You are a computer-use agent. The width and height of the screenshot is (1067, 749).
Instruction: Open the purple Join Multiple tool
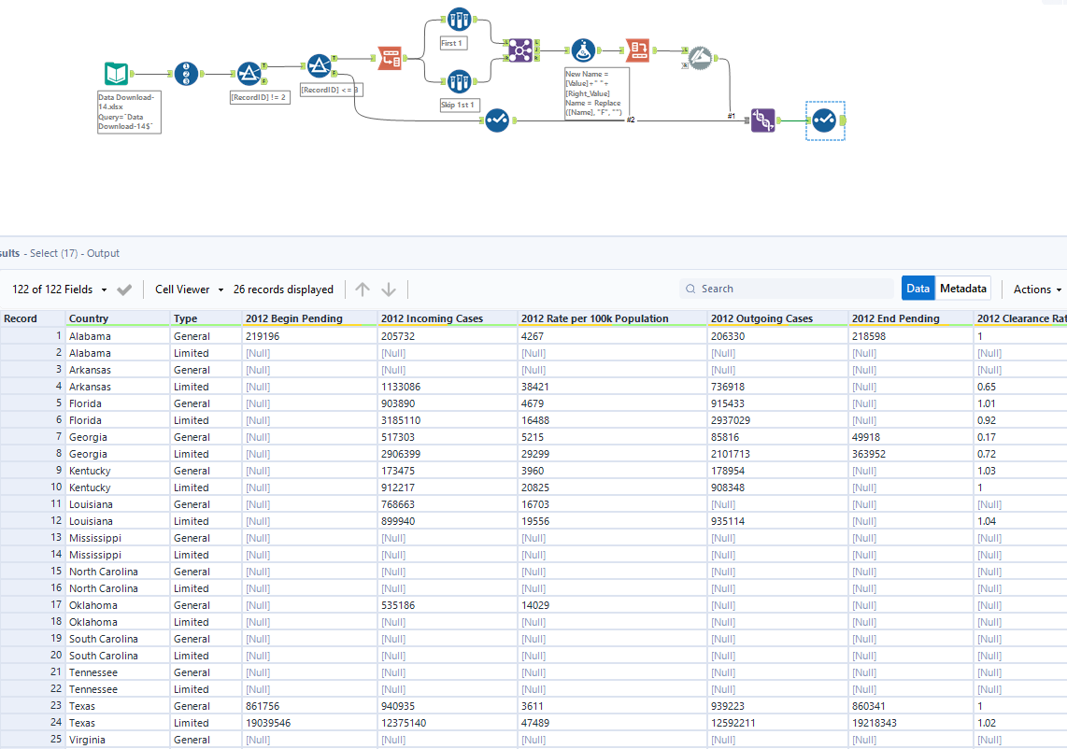[x=519, y=49]
